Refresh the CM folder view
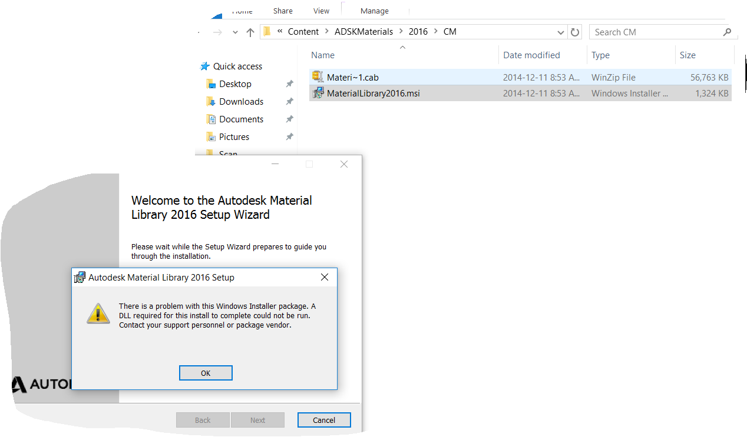The height and width of the screenshot is (437, 747). [575, 32]
